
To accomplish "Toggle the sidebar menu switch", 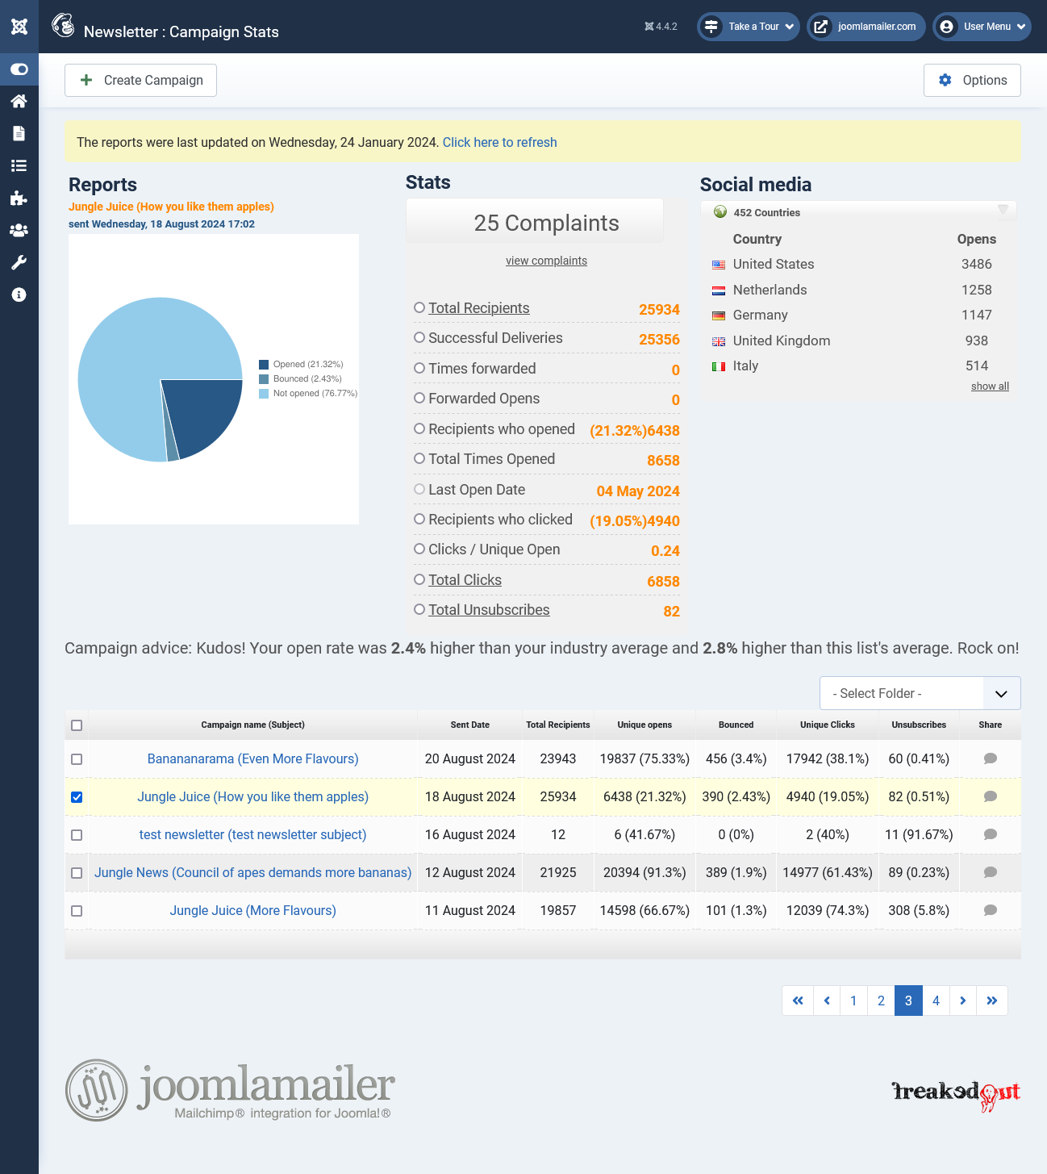I will [19, 69].
